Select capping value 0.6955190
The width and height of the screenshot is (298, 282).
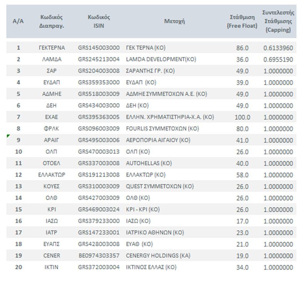278,60
